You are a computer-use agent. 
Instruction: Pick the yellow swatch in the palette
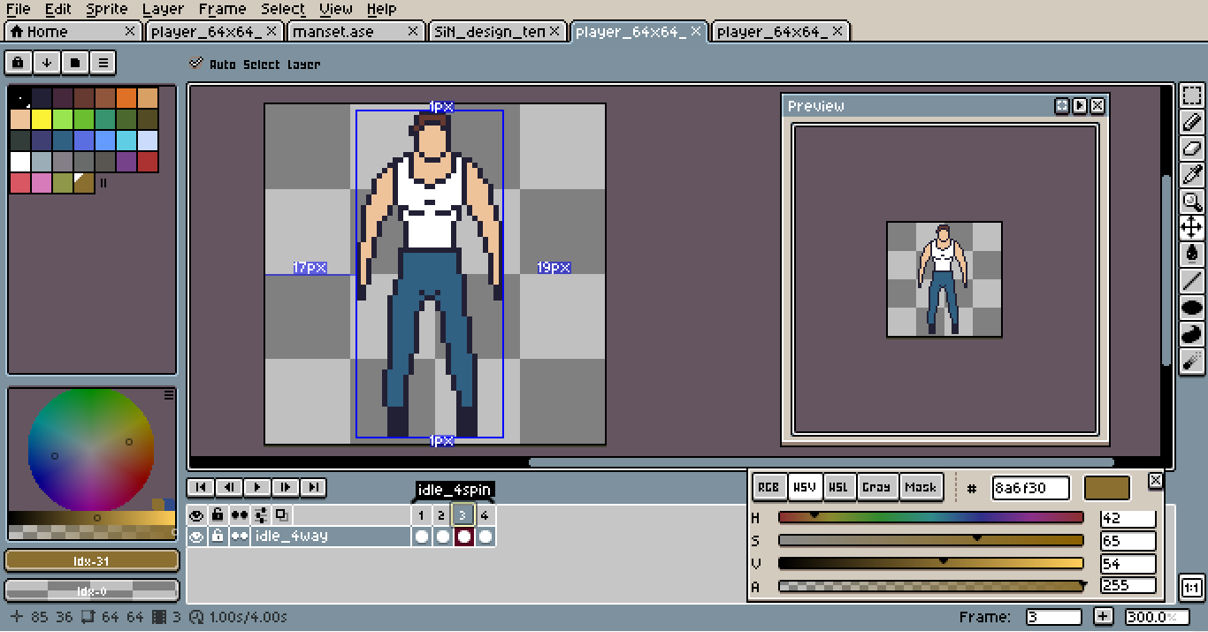click(41, 119)
